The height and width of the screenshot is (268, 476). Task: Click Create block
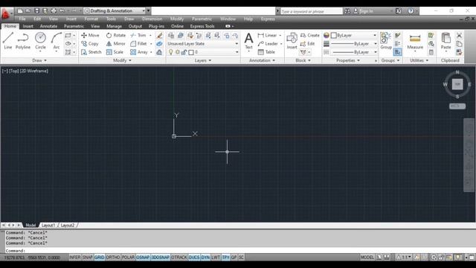click(x=310, y=35)
